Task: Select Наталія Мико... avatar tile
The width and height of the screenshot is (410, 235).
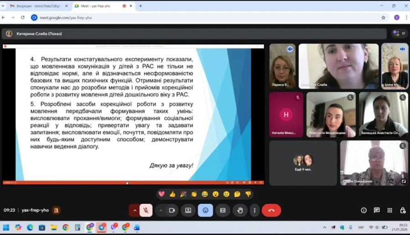Action: click(x=287, y=115)
